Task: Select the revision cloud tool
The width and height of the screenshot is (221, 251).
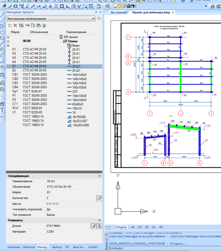Action: [x=2, y=55]
